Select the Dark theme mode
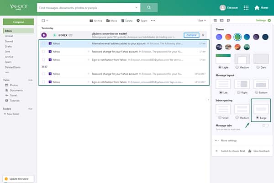The height and width of the screenshot is (183, 274). tap(258, 67)
